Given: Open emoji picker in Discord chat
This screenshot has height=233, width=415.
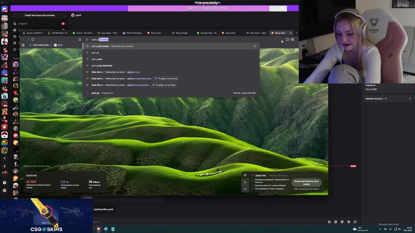Looking at the screenshot, I should pos(349,222).
